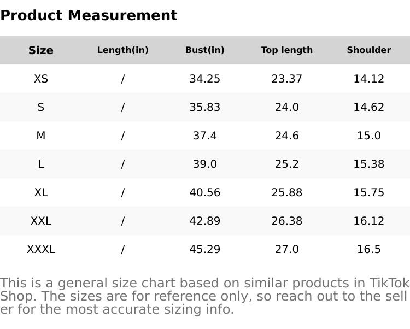Select the 42.89 bust value for XXL

point(205,221)
